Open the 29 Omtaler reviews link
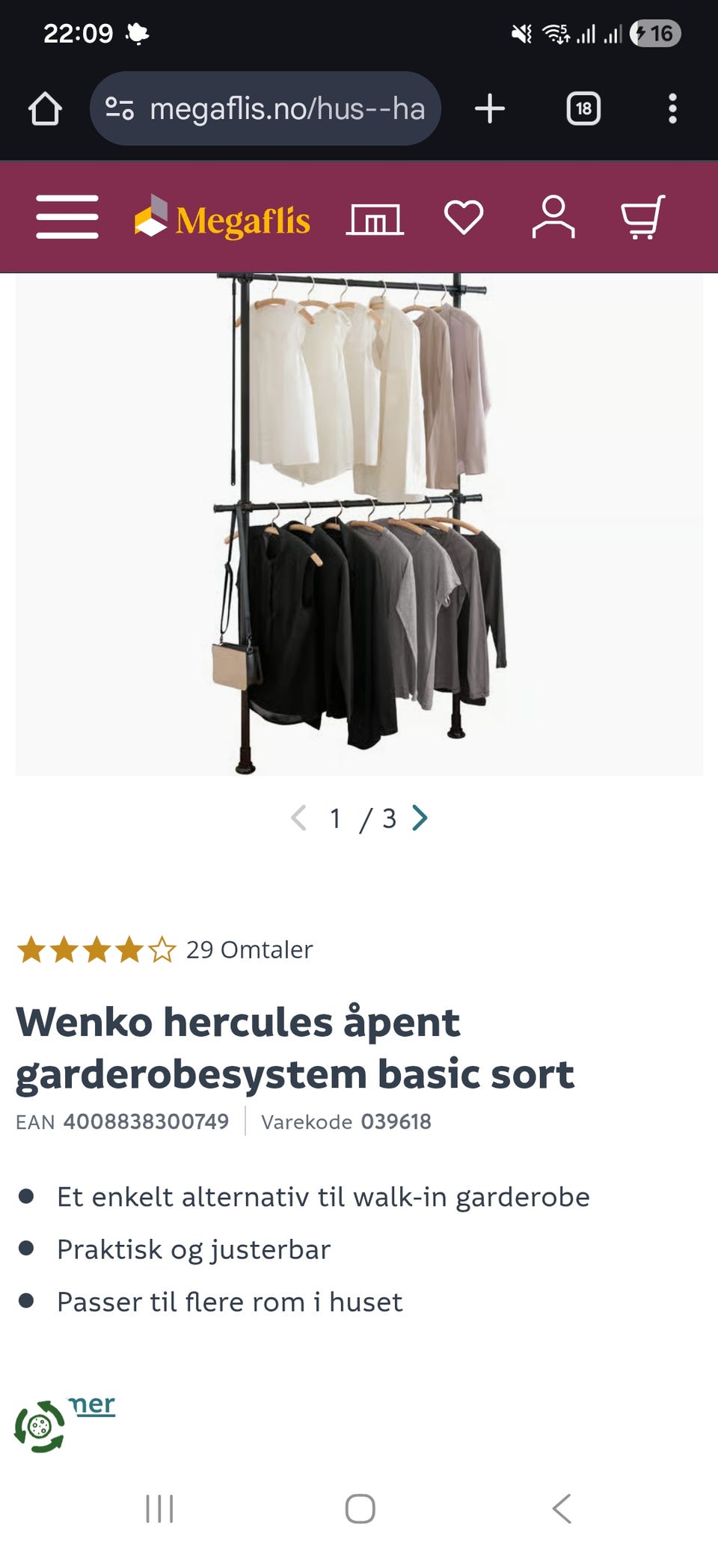 249,949
